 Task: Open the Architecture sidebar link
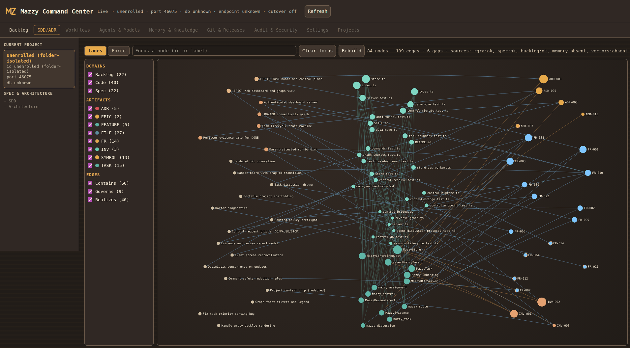point(23,107)
